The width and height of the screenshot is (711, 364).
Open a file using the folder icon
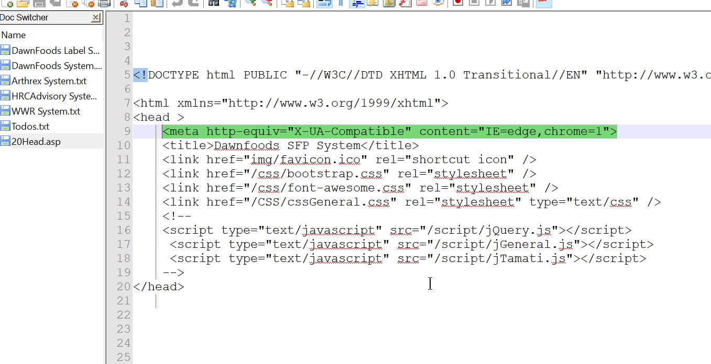click(x=22, y=3)
